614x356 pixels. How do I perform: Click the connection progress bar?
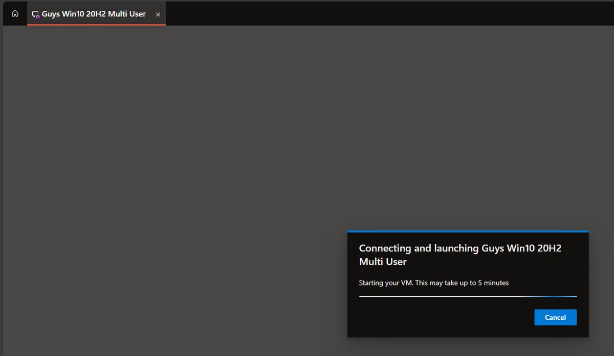point(468,296)
